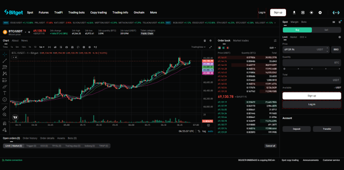Show both buy and sell orders view

219,48
